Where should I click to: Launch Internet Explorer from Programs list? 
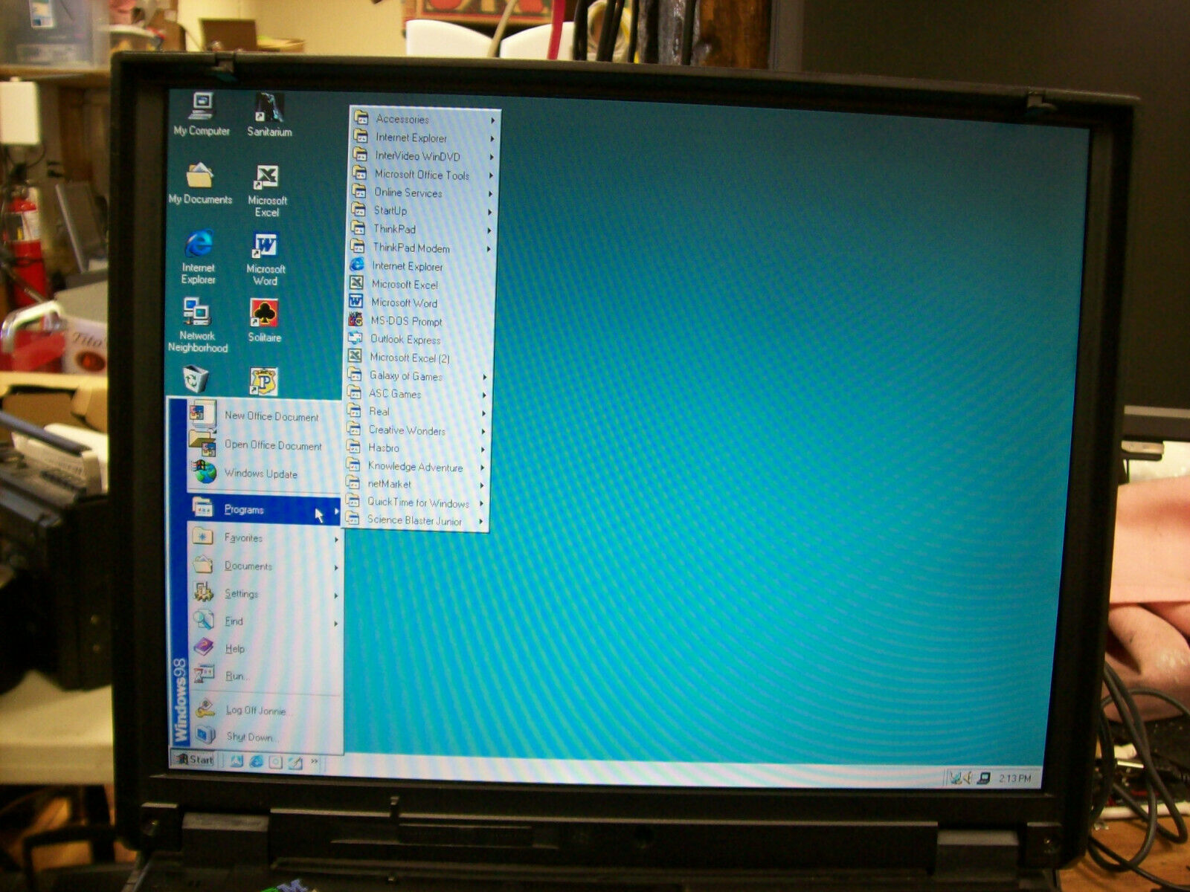421,266
